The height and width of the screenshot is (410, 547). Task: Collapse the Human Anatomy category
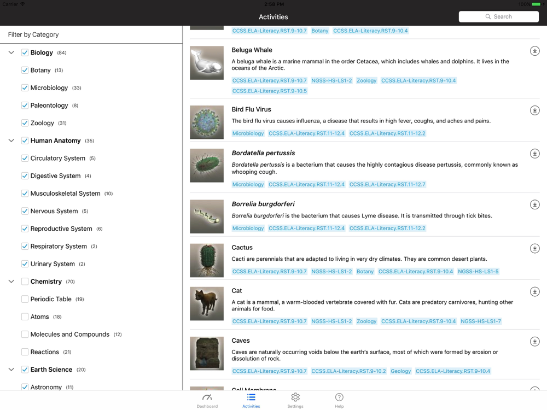[11, 140]
